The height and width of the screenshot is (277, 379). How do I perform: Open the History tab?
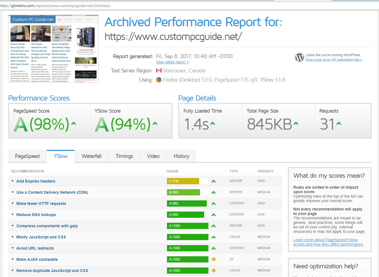[182, 156]
